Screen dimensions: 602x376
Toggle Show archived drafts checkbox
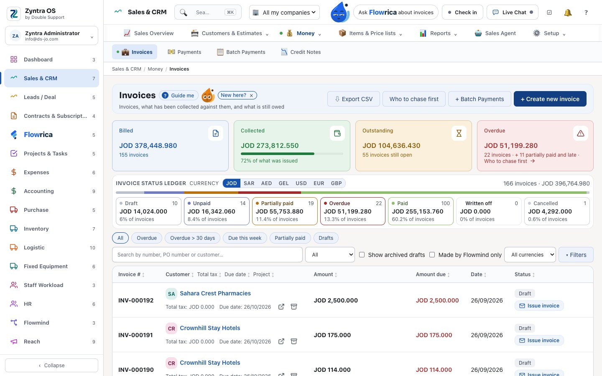[x=362, y=254]
